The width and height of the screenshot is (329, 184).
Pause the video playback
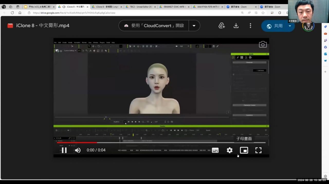click(64, 150)
